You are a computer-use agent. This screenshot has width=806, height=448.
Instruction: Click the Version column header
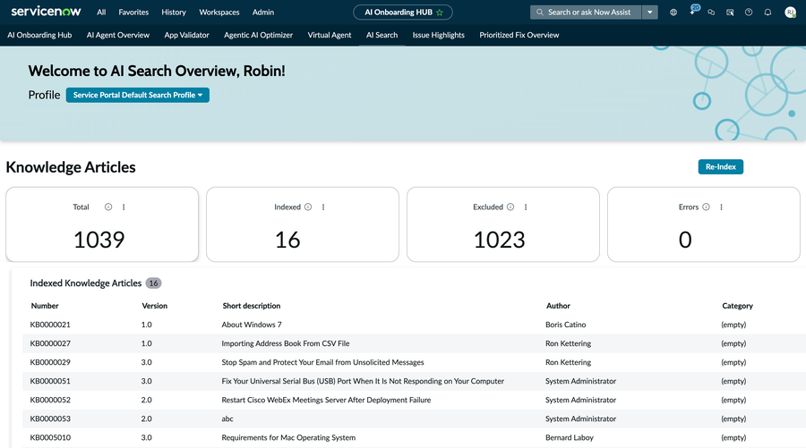click(x=155, y=306)
